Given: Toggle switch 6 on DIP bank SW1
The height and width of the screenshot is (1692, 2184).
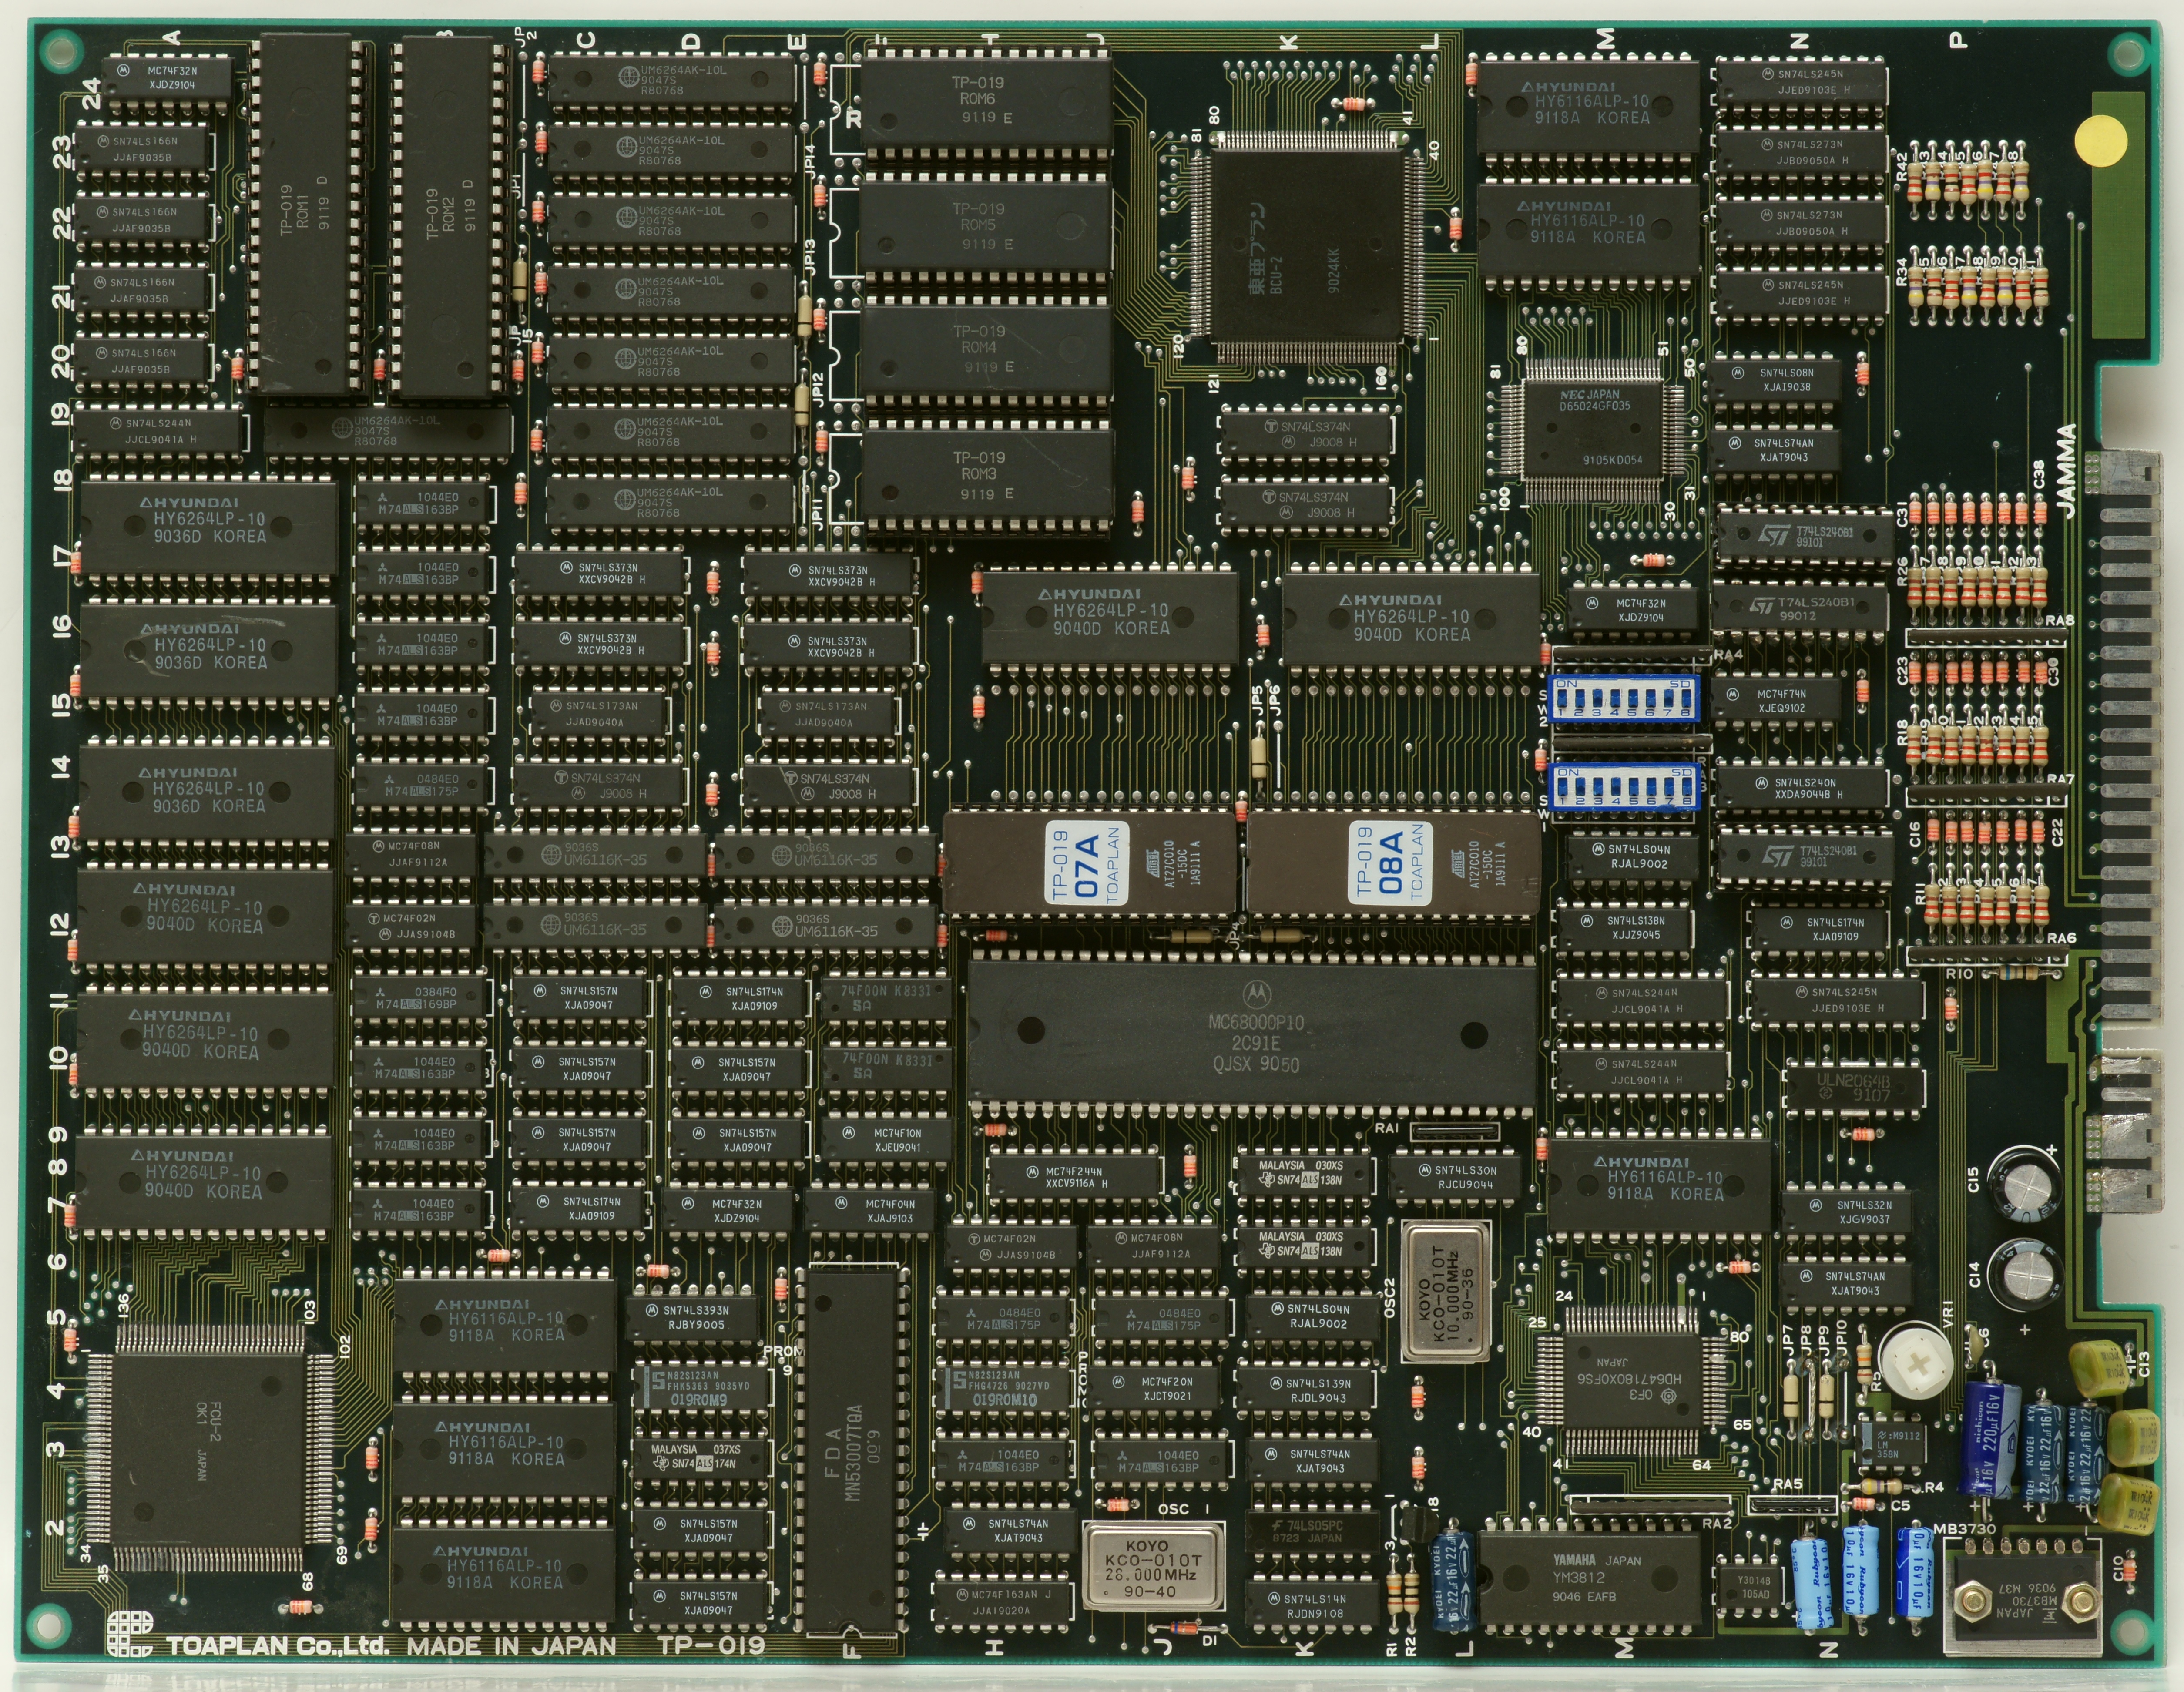Looking at the screenshot, I should [x=1652, y=786].
